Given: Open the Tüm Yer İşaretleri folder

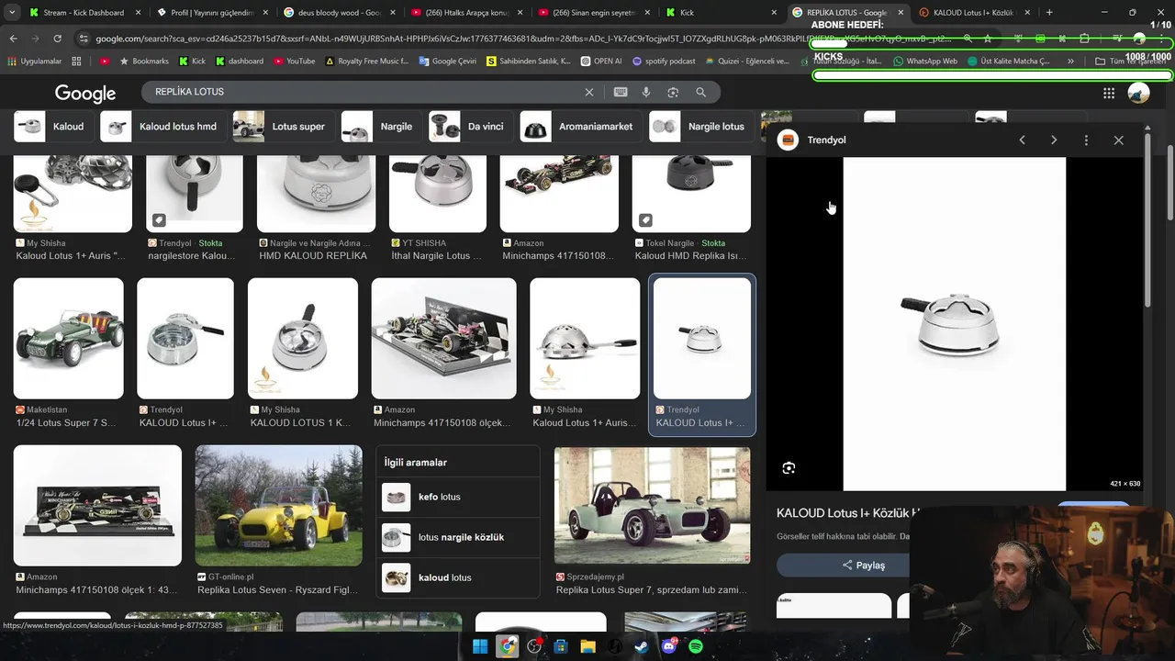Looking at the screenshot, I should click(x=1131, y=61).
